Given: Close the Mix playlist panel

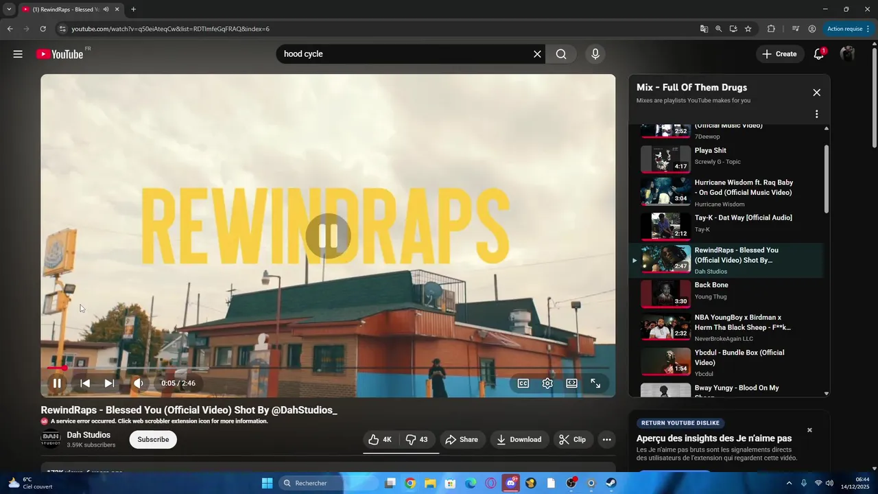Looking at the screenshot, I should pyautogui.click(x=816, y=93).
